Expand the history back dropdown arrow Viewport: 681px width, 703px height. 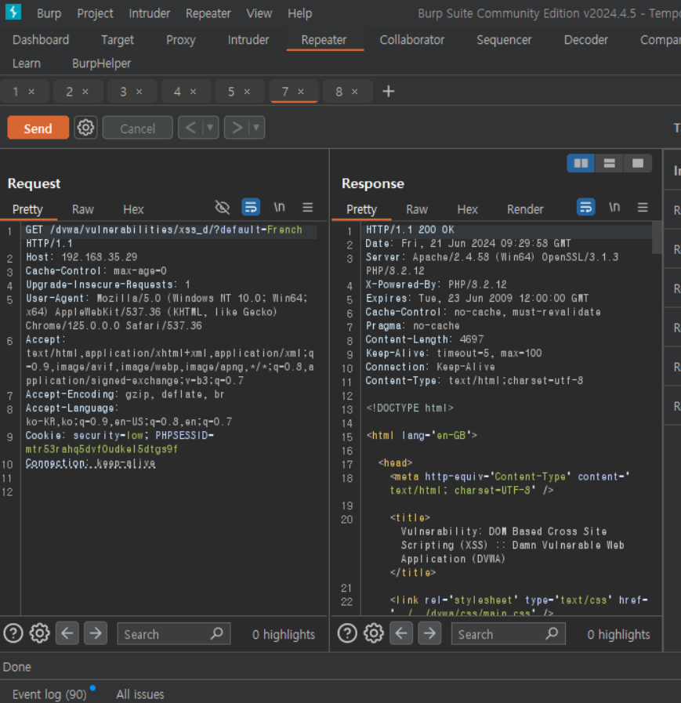210,128
